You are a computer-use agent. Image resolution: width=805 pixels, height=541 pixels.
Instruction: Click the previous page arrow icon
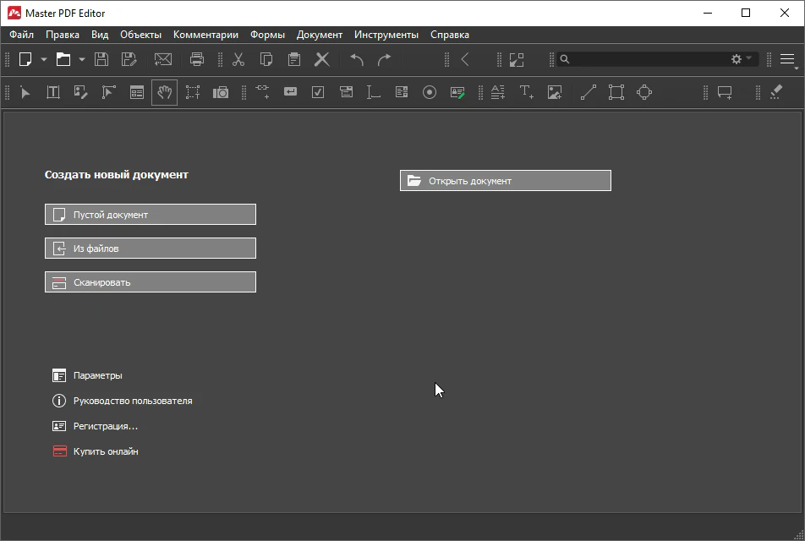coord(465,59)
